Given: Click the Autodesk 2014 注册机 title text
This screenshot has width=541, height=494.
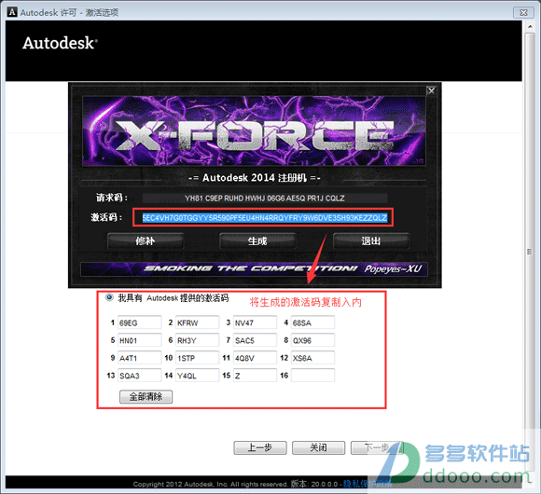Looking at the screenshot, I should (x=255, y=178).
